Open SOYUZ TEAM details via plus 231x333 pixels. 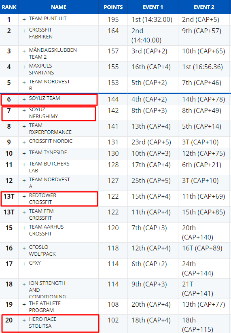[24, 99]
